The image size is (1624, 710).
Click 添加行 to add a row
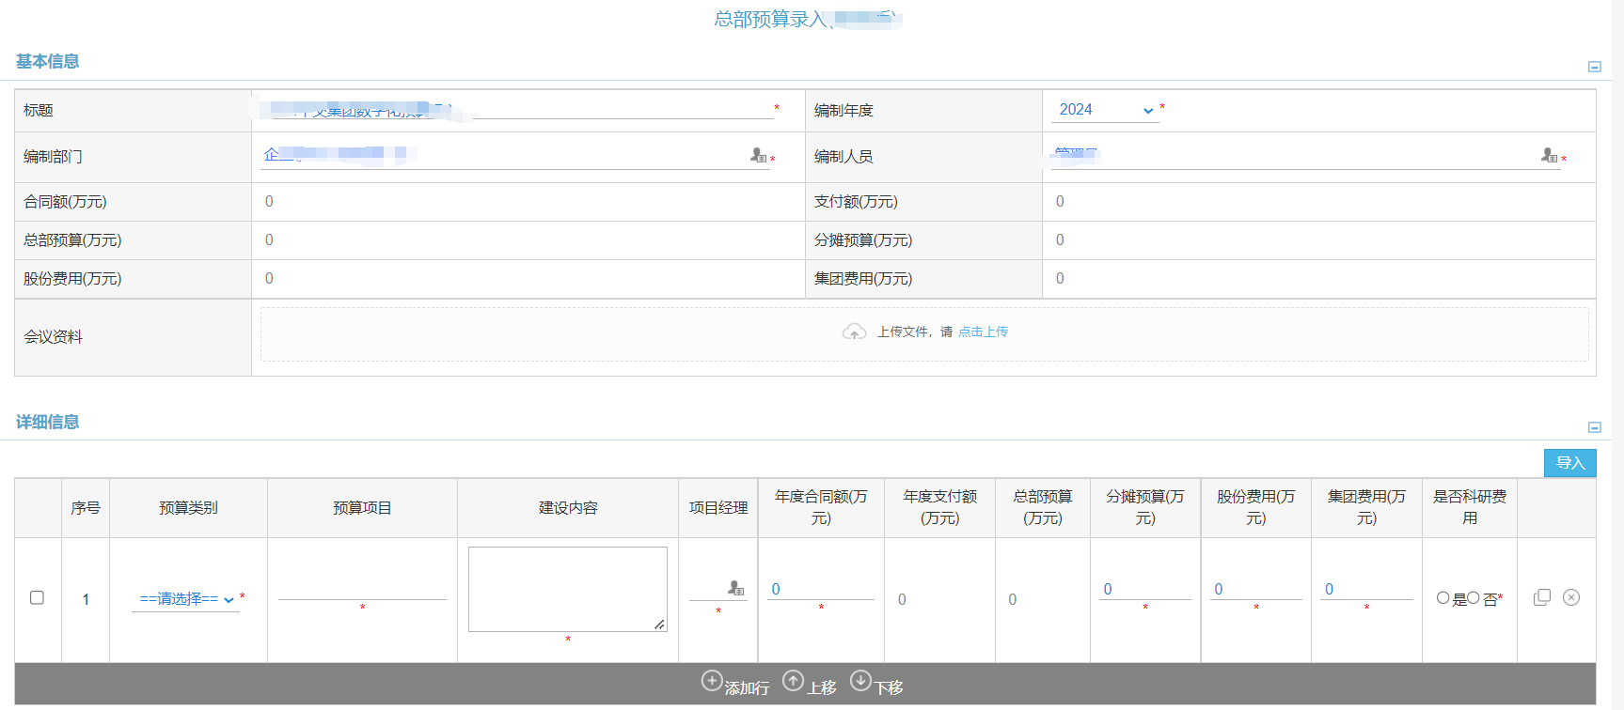click(x=735, y=684)
